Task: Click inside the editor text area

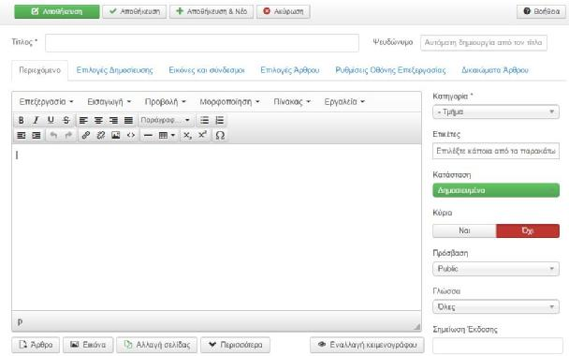Action: [x=216, y=227]
